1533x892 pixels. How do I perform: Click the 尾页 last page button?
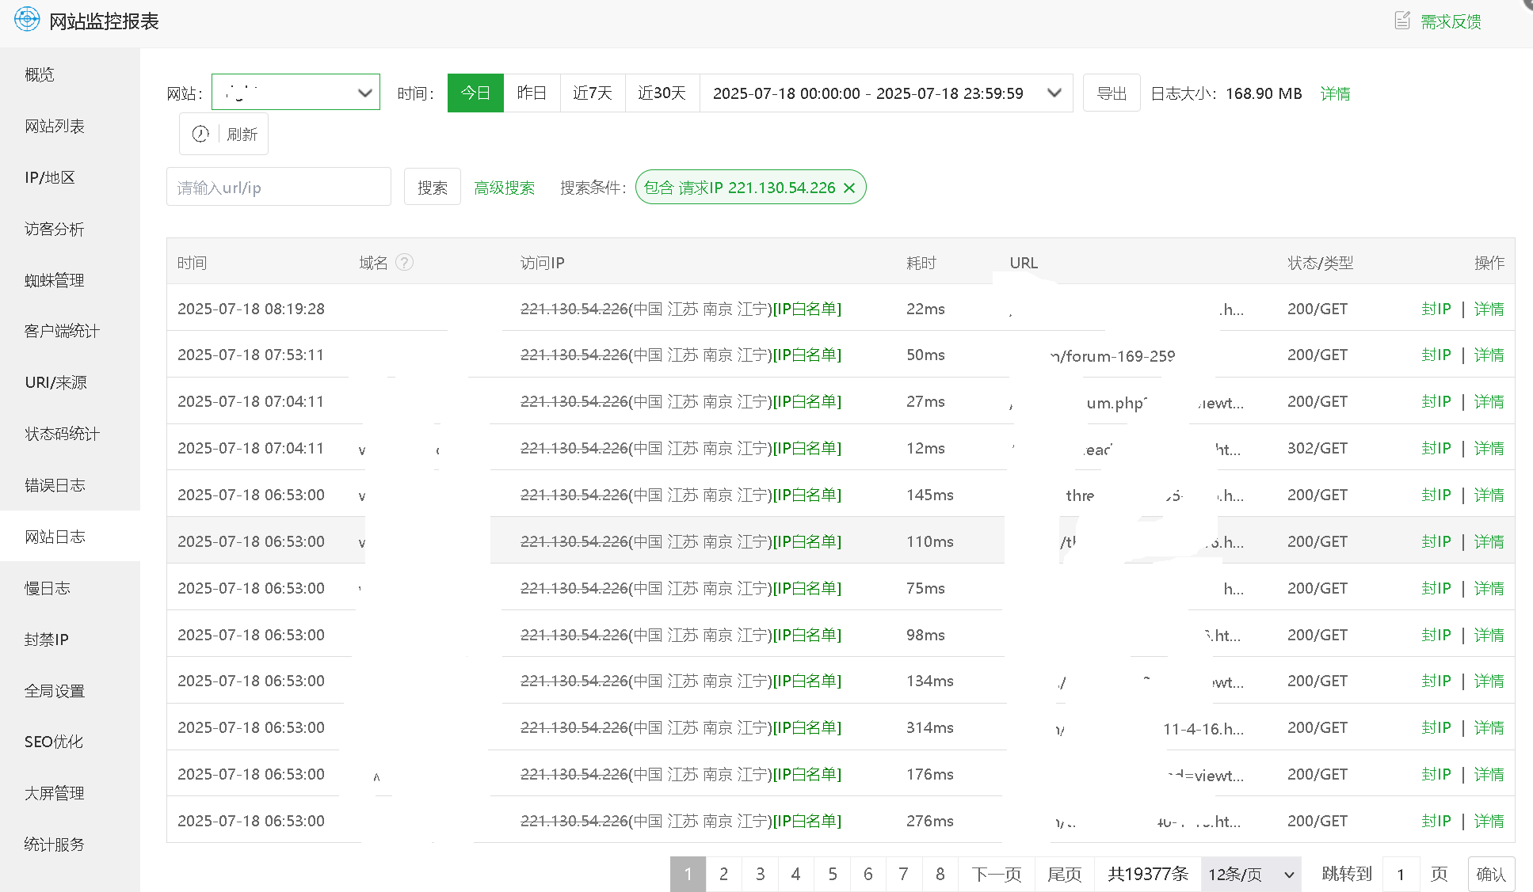pyautogui.click(x=1064, y=874)
